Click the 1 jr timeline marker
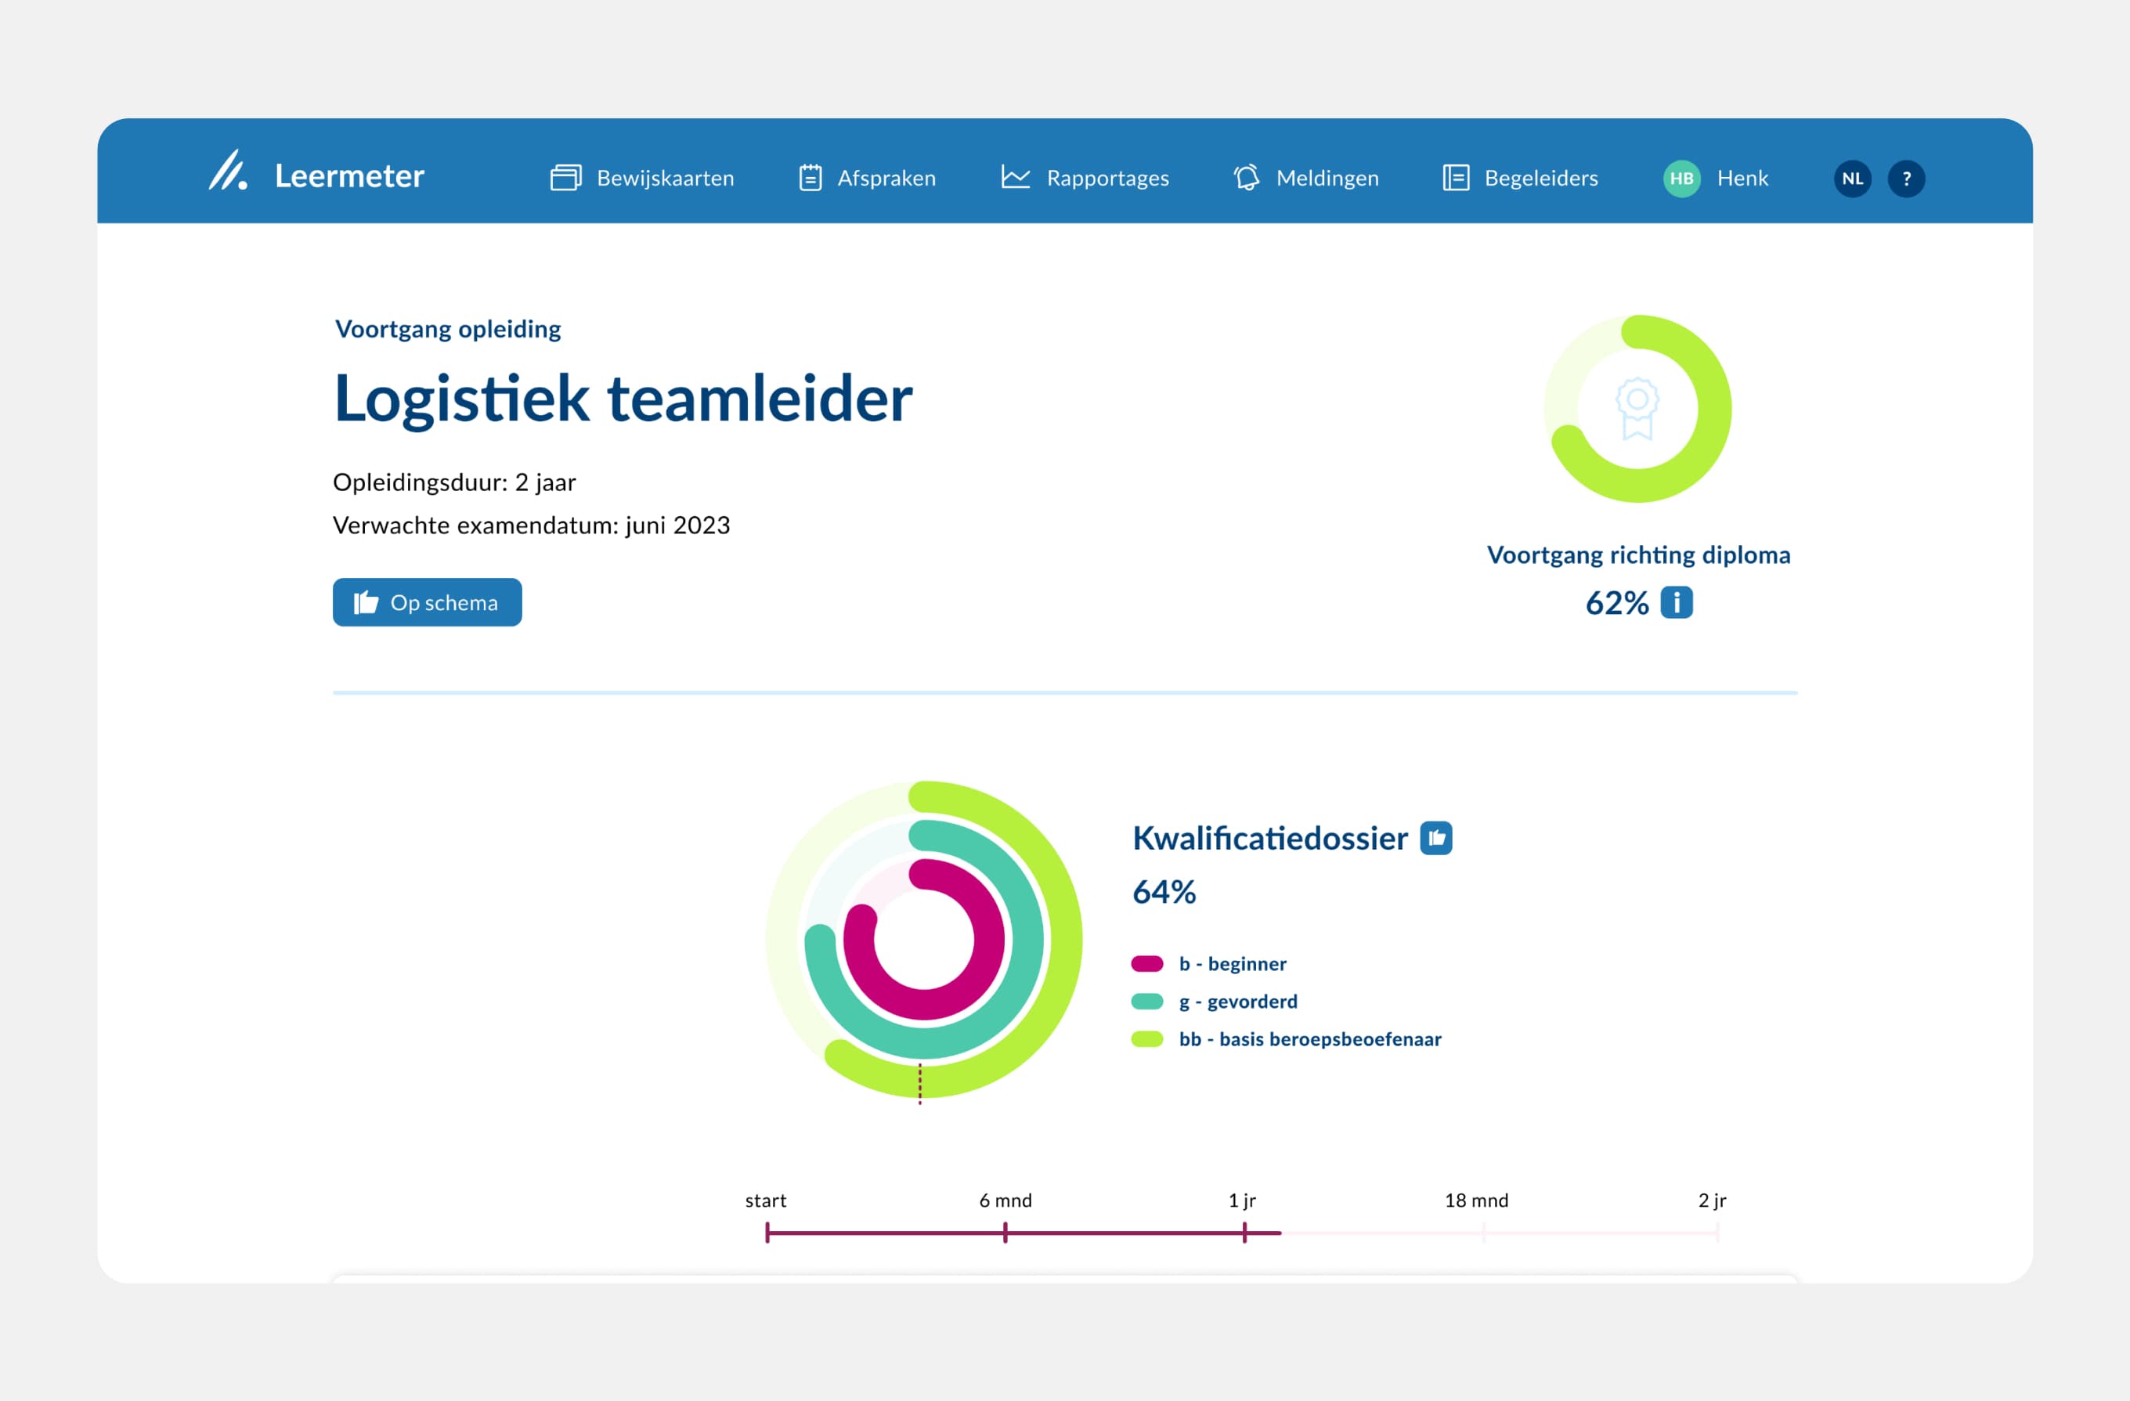This screenshot has width=2130, height=1401. pos(1244,1232)
